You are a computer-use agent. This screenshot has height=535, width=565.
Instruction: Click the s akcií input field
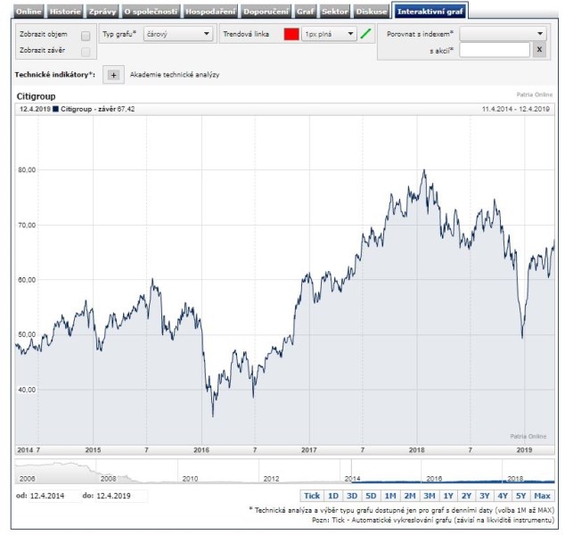[x=495, y=50]
